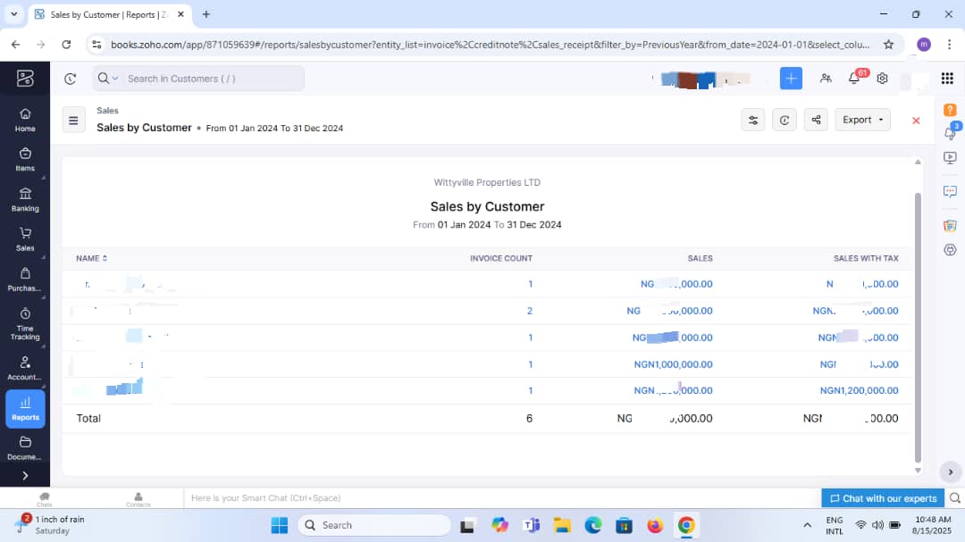965x542 pixels.
Task: Open Windows Start menu
Action: point(280,525)
